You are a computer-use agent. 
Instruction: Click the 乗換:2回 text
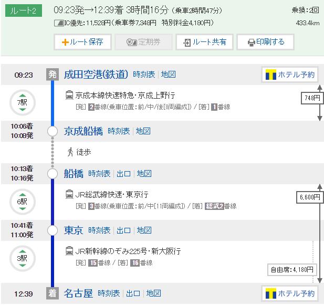[306, 10]
